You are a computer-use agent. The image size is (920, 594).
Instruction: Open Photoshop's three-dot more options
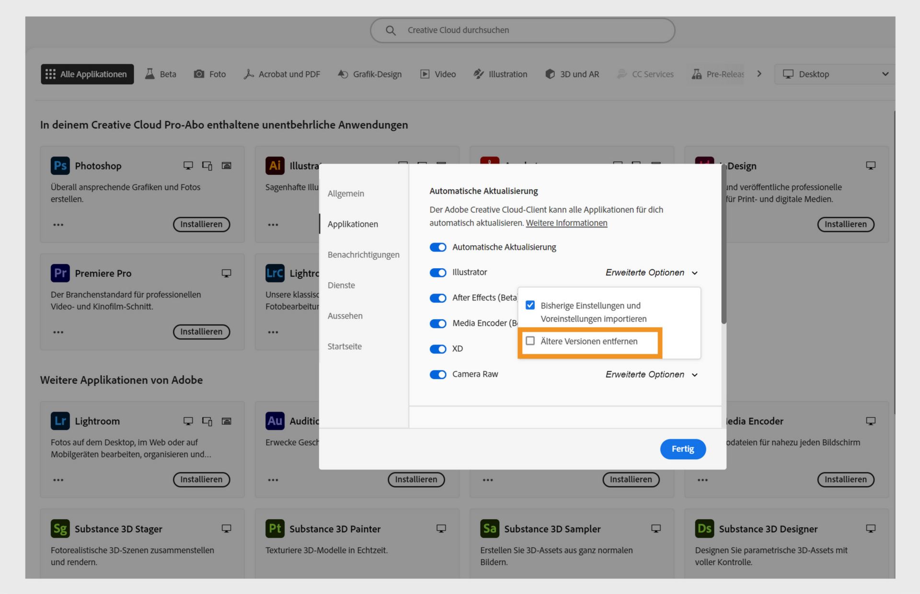[x=58, y=225]
